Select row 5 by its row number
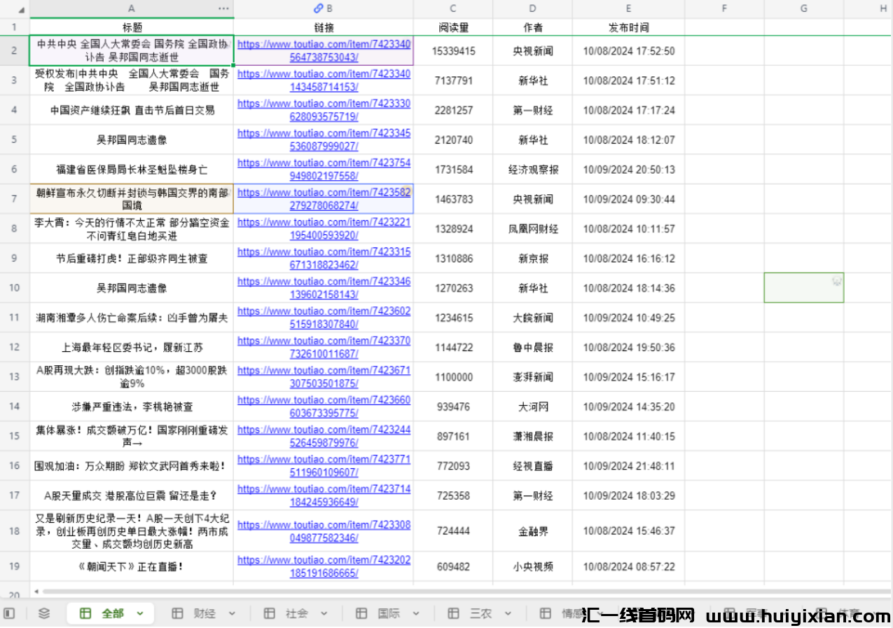Image resolution: width=893 pixels, height=628 pixels. (x=14, y=139)
